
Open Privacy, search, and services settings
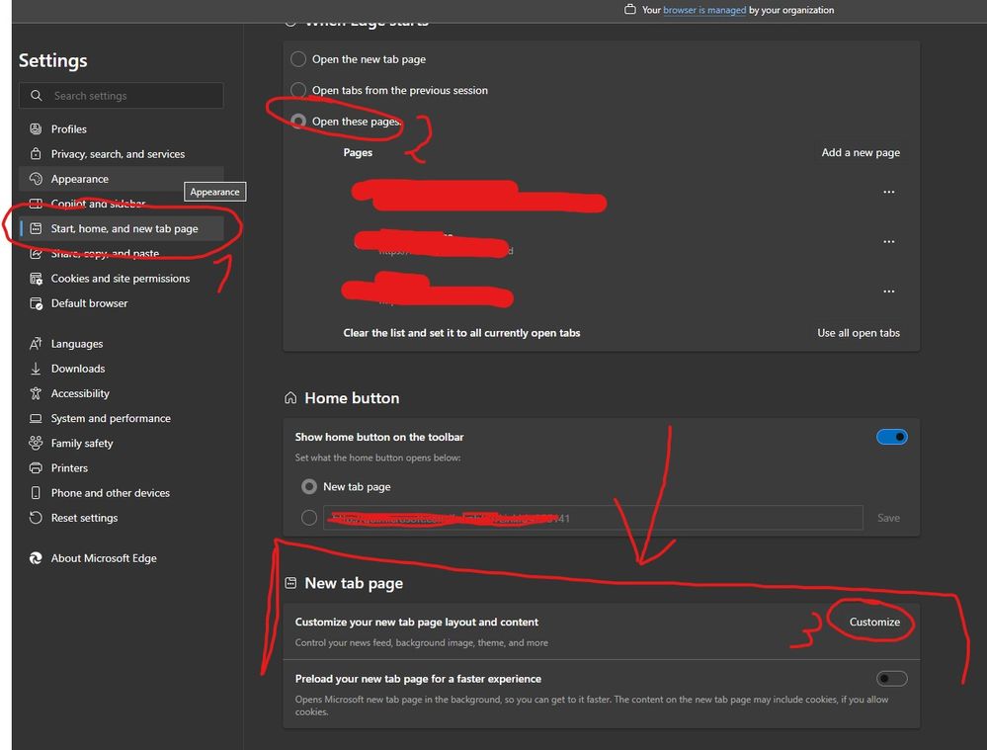121,153
